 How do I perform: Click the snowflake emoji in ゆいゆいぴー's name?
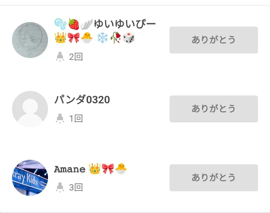(x=102, y=37)
